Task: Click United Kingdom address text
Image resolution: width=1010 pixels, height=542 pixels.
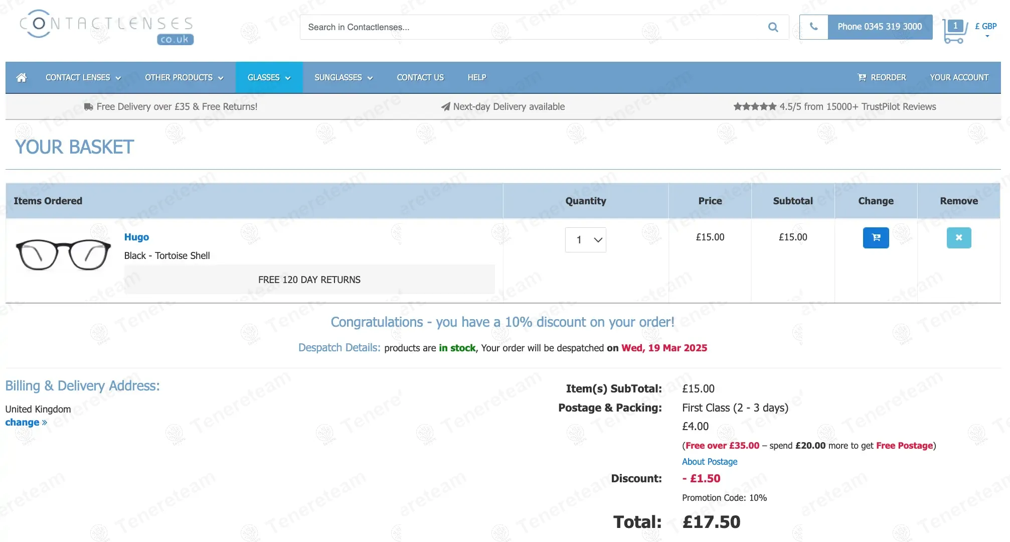Action: (x=38, y=409)
